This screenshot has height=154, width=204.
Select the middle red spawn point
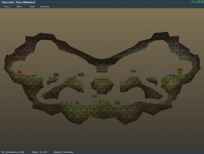tap(27, 75)
